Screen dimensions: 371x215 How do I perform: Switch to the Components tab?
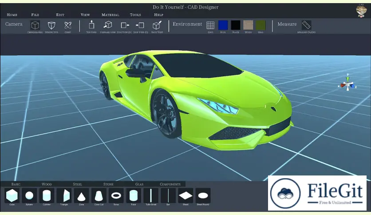(x=170, y=184)
